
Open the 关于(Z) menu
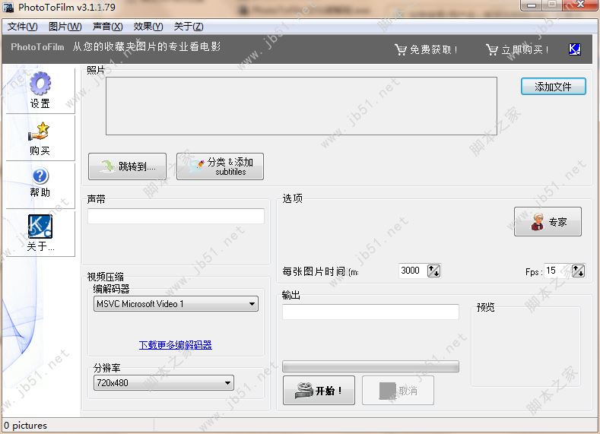[189, 27]
